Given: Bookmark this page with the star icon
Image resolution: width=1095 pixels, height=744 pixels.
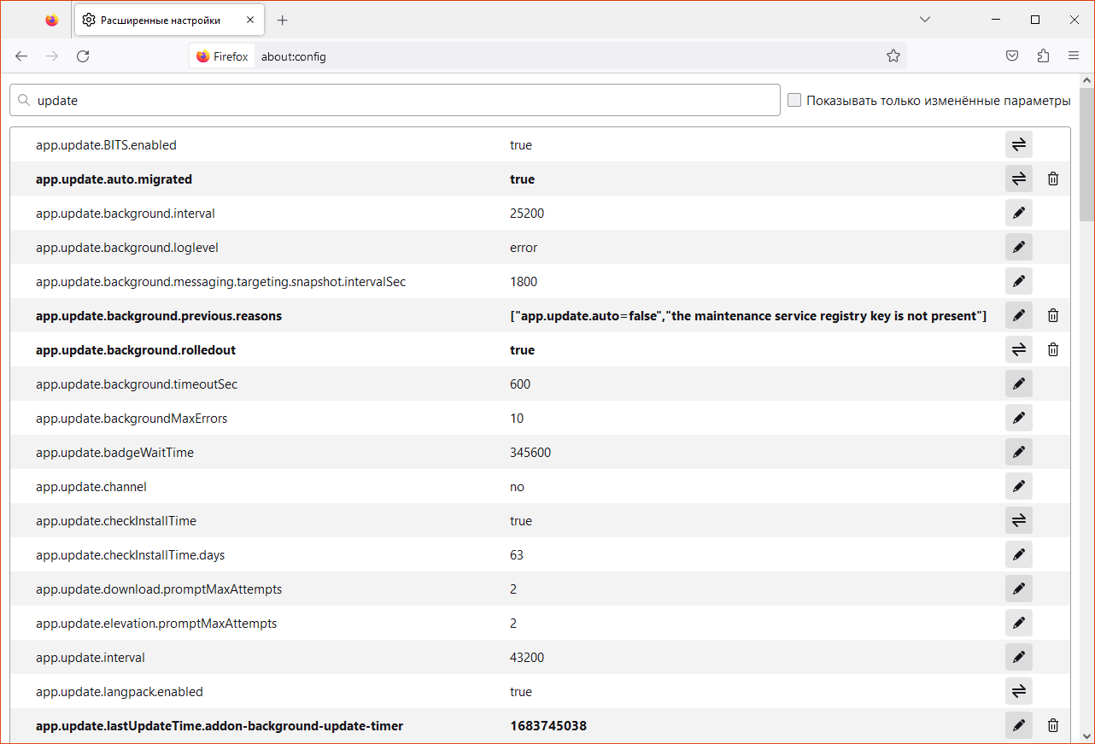Looking at the screenshot, I should click(x=893, y=56).
